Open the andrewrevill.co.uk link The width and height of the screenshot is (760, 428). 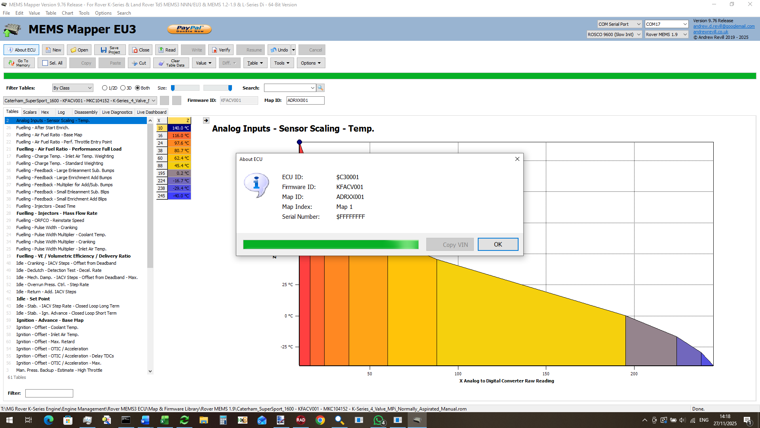click(x=711, y=32)
